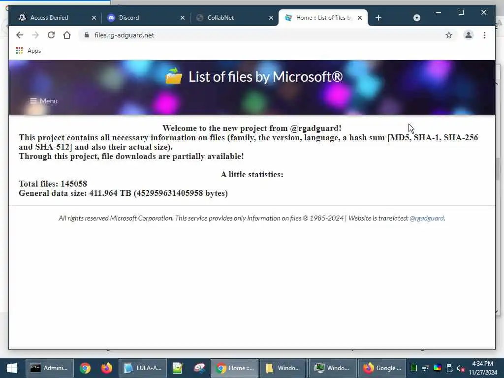Click the background window's vertical scrollbar thumb

point(498,169)
